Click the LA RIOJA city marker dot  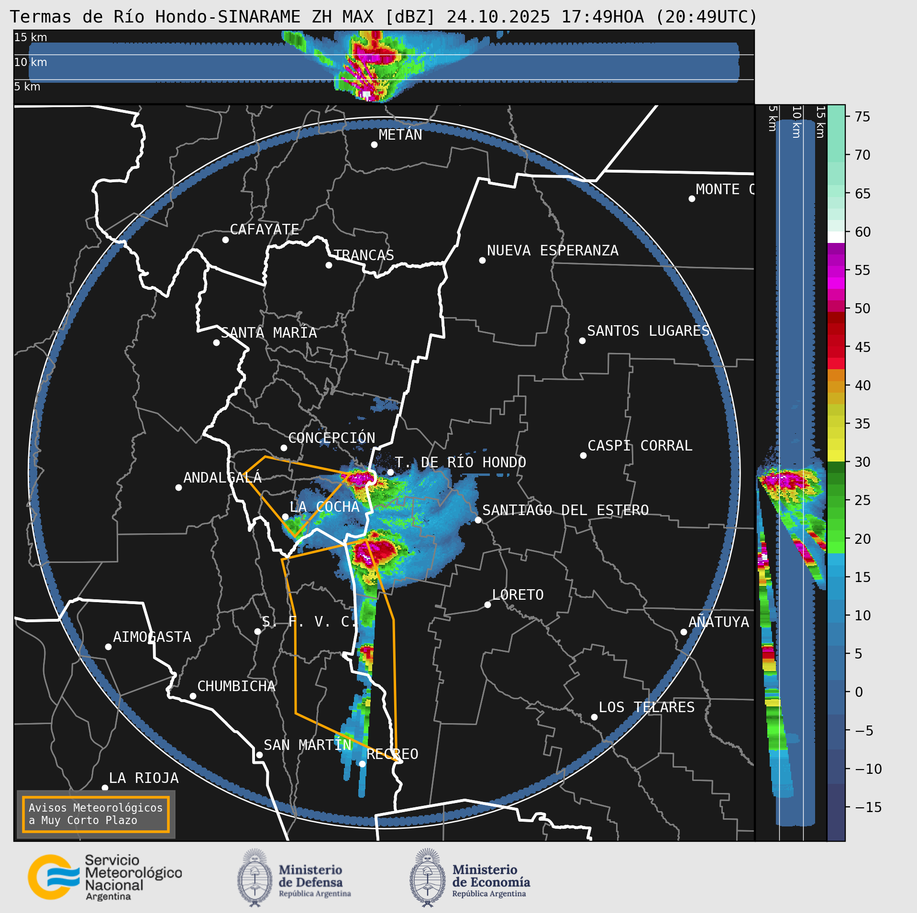[105, 788]
